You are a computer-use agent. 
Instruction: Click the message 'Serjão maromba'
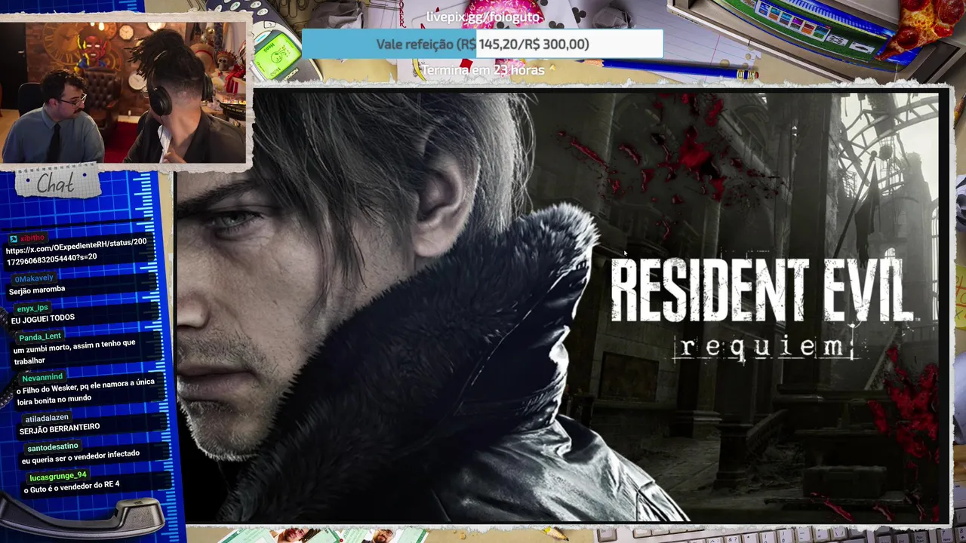[x=37, y=290]
